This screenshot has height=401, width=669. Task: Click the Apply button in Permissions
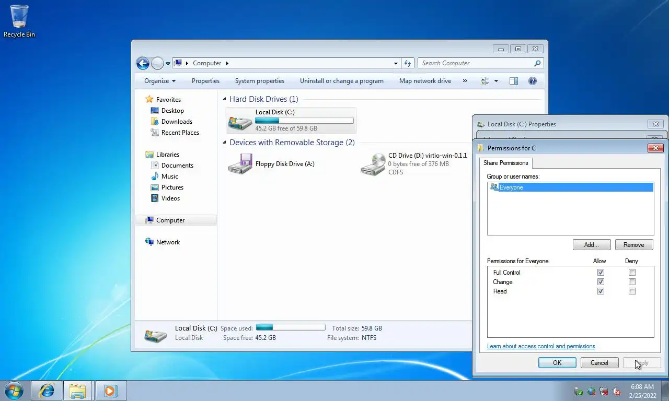tap(642, 363)
